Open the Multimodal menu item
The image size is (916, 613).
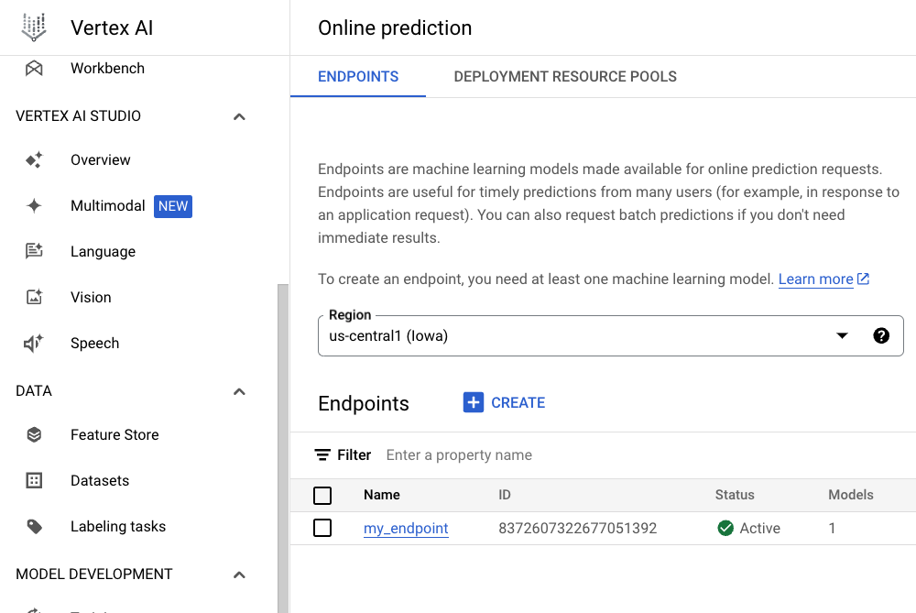point(108,205)
